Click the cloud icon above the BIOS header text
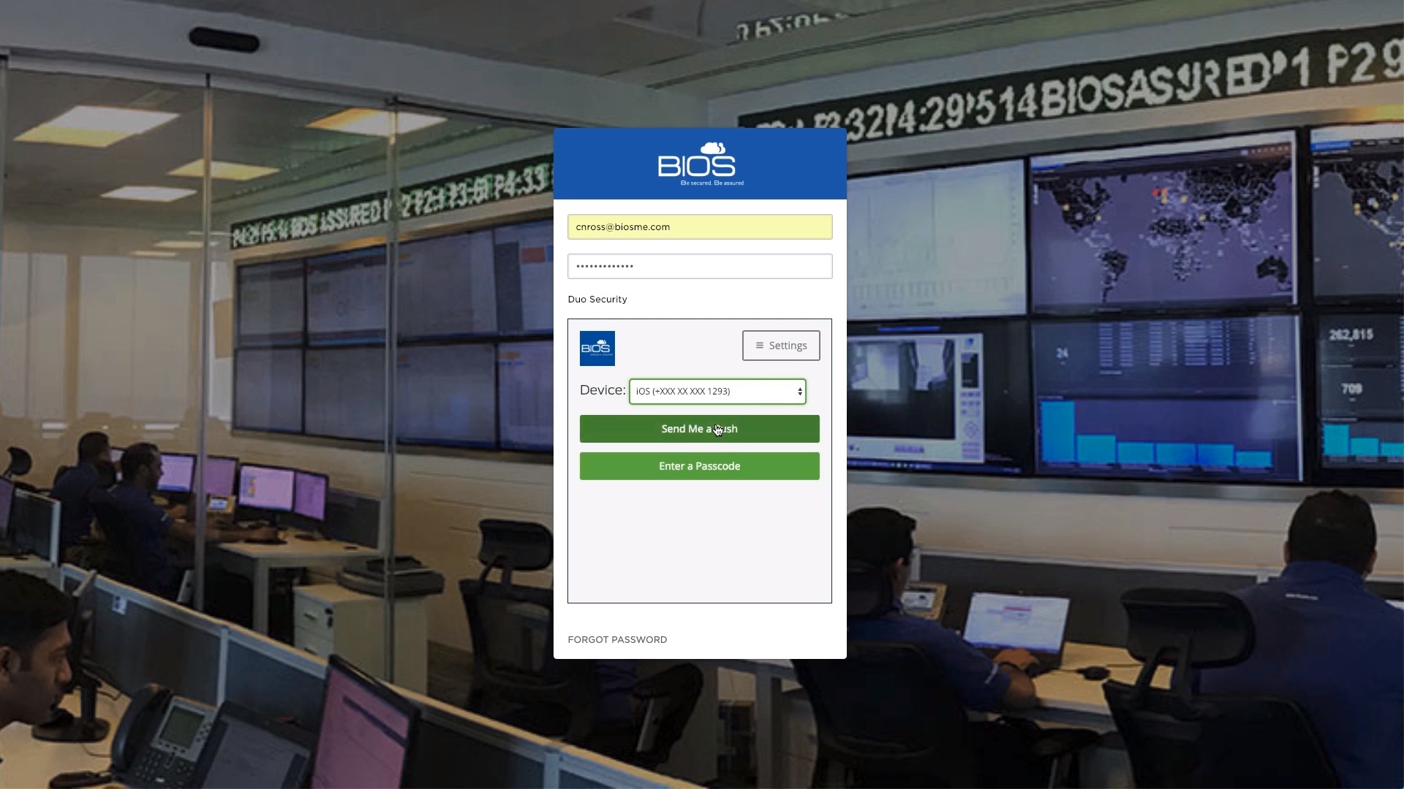This screenshot has width=1404, height=789. (x=713, y=148)
